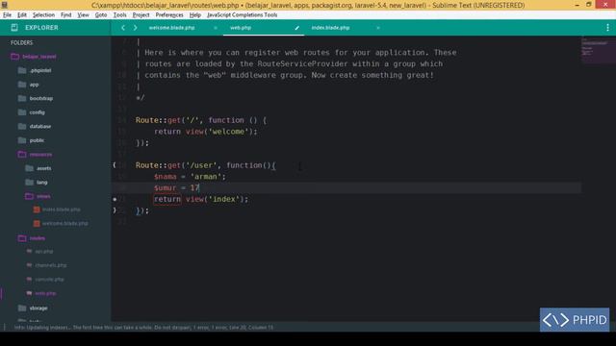Close the index.blade.php tab

(x=378, y=28)
